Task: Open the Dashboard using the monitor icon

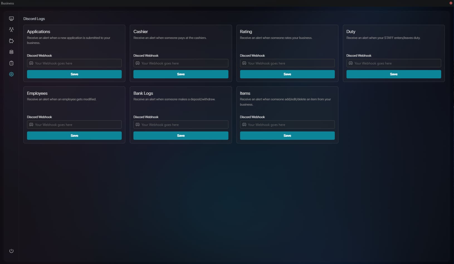Action: click(x=11, y=18)
